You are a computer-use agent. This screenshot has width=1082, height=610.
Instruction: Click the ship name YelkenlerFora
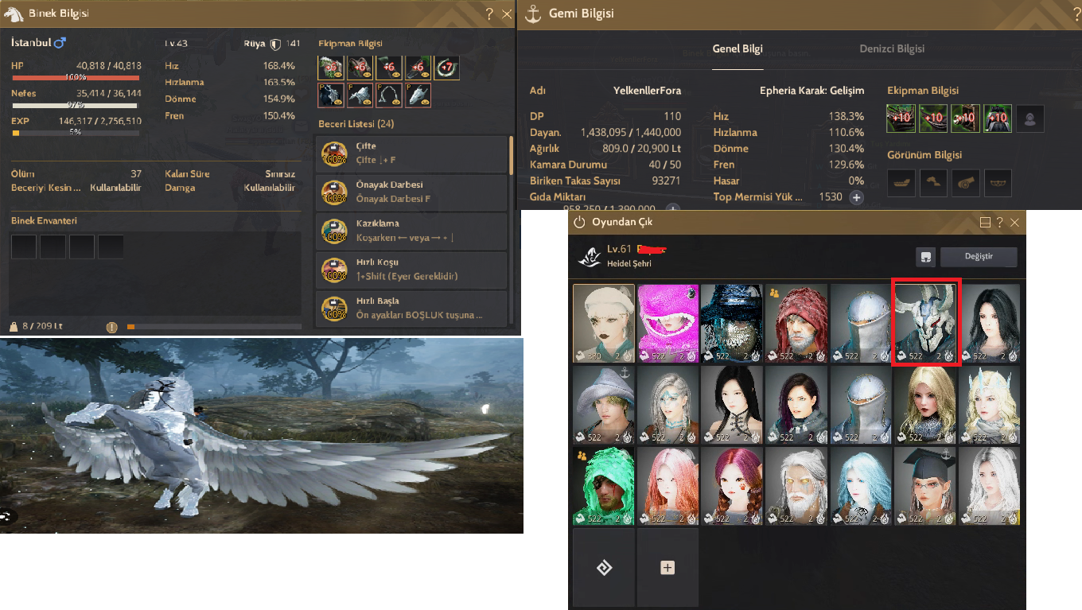pos(647,91)
